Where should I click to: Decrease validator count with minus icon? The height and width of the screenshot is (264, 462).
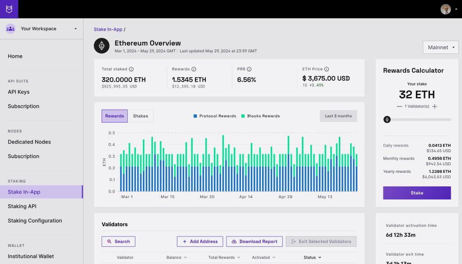click(x=399, y=107)
